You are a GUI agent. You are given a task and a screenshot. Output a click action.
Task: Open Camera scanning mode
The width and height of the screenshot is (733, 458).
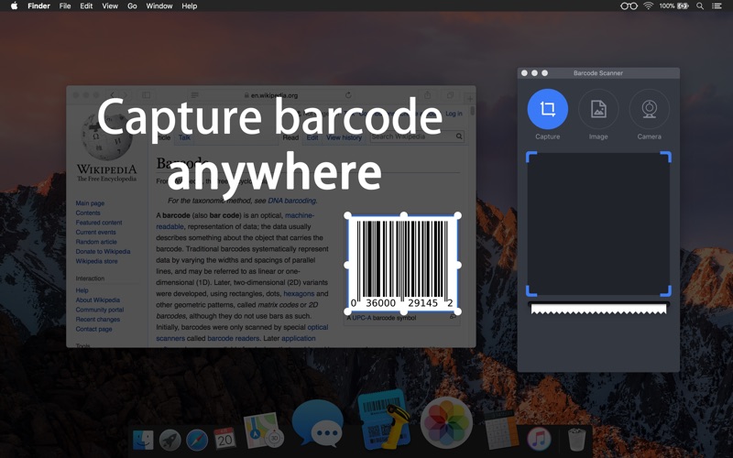click(649, 110)
